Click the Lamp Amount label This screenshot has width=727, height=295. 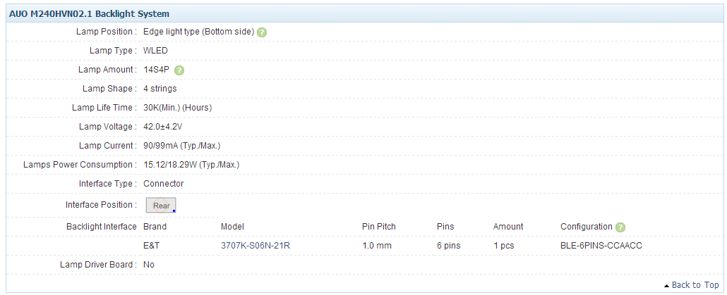point(107,70)
